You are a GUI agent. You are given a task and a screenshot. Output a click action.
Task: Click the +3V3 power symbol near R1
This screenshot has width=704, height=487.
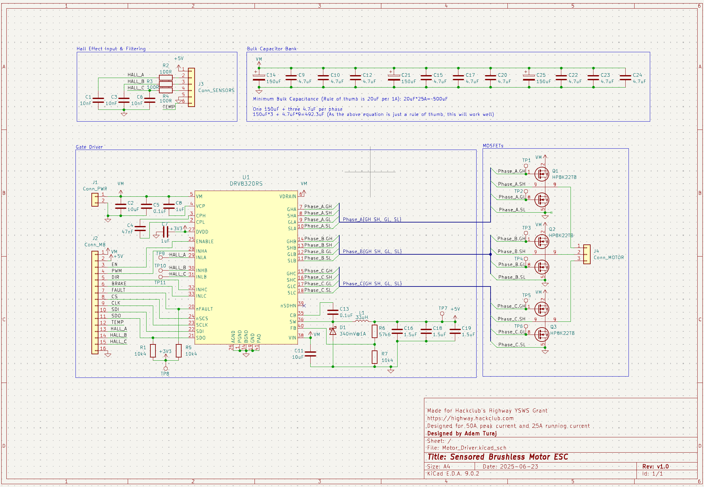[x=166, y=356]
